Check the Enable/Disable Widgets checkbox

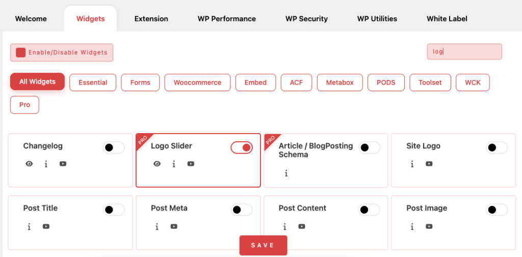click(x=21, y=53)
